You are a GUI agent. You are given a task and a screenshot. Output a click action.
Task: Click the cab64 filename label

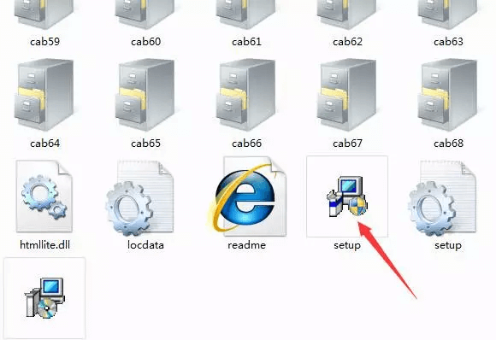click(x=44, y=144)
